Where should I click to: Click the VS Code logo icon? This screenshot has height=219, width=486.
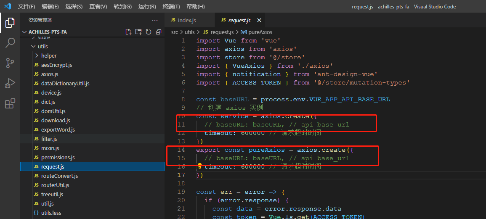8,6
